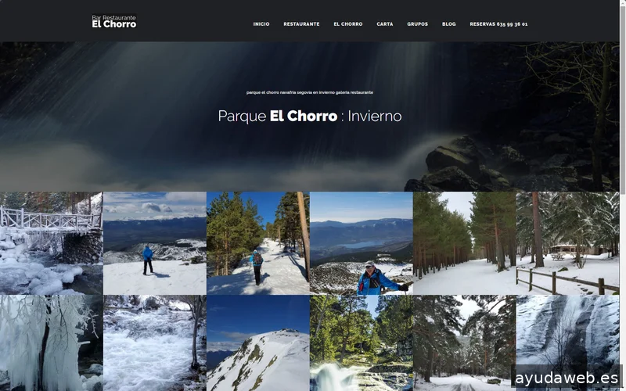Select the CARTA menu link
This screenshot has width=626, height=391.
385,24
